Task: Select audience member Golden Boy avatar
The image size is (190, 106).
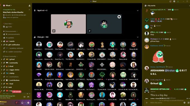Action: pos(60,75)
